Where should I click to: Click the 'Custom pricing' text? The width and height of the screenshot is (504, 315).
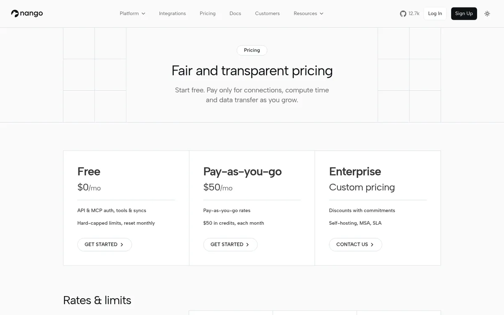point(362,187)
